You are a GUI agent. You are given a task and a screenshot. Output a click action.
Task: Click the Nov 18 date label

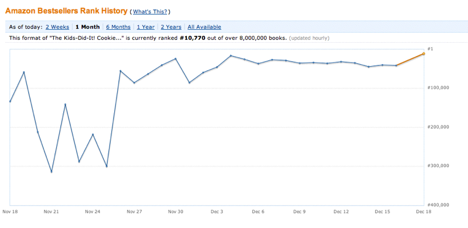(10, 212)
